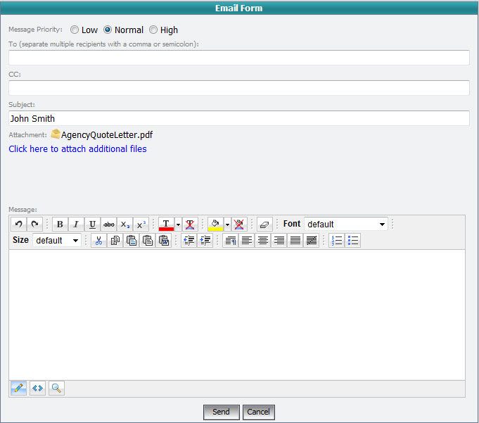The width and height of the screenshot is (479, 423).
Task: Click the Send button
Action: (x=221, y=412)
